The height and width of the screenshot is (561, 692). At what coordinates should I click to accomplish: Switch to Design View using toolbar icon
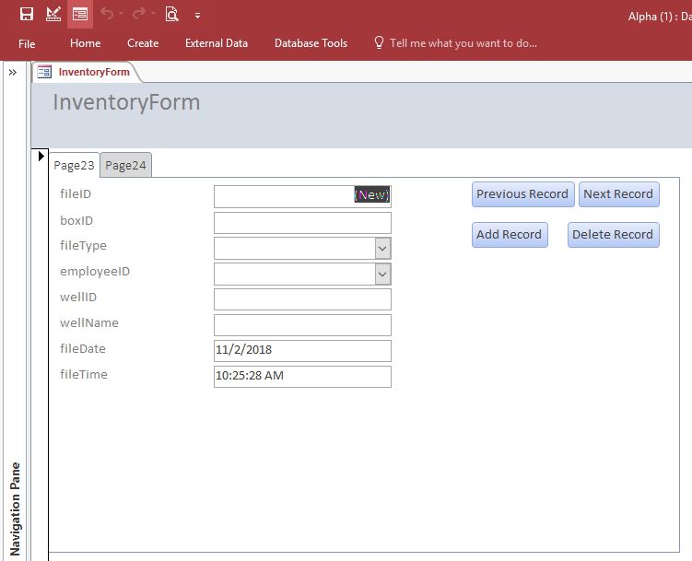point(53,14)
